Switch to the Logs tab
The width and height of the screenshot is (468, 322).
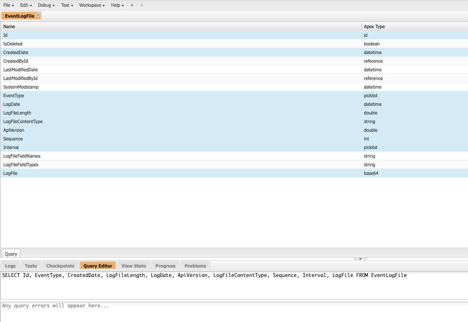click(10, 266)
